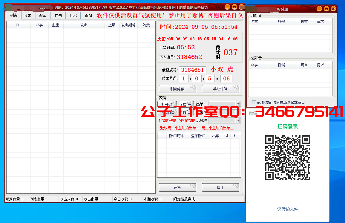
Task: Click the second 结果号码 field showing 0
Action: [x=197, y=79]
